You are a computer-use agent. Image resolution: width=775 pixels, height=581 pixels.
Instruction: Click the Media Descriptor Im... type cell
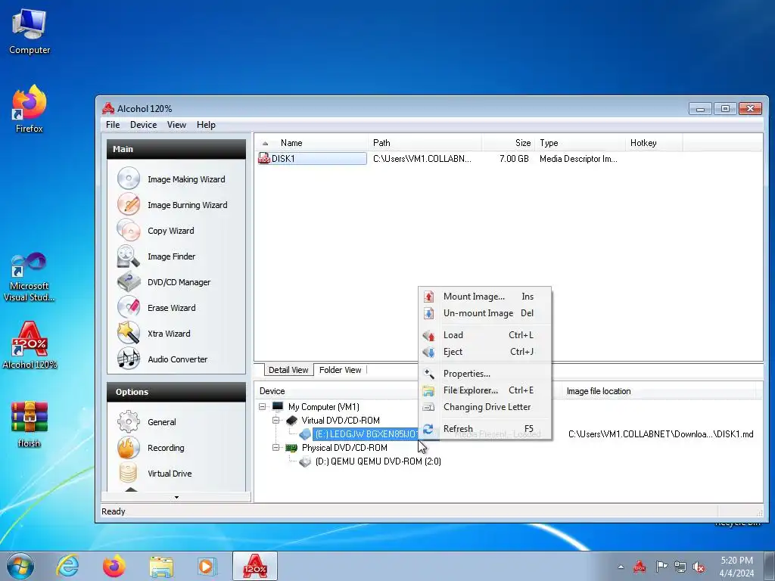(578, 159)
